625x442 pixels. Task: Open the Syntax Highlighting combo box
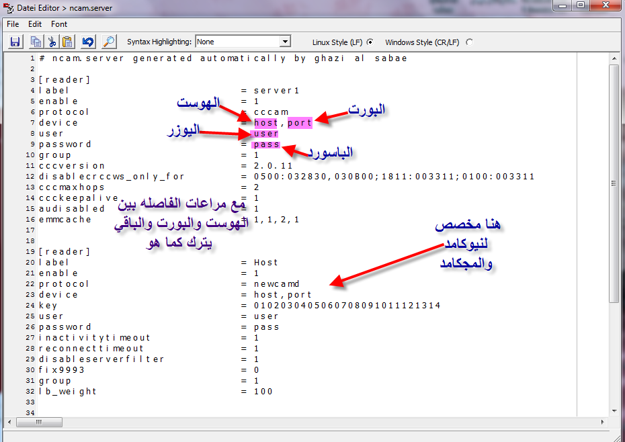click(x=243, y=42)
